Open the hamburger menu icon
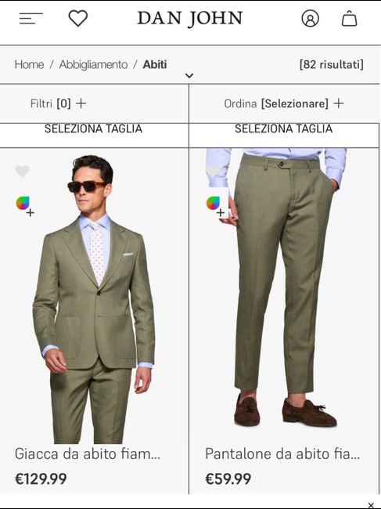 (x=31, y=18)
